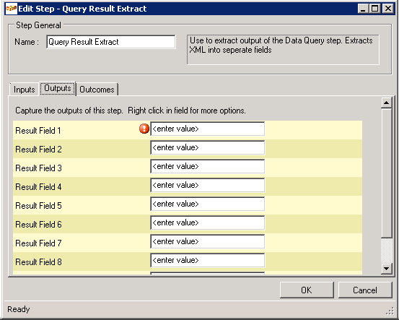Click the red error icon beside Result Field 1

click(x=144, y=129)
